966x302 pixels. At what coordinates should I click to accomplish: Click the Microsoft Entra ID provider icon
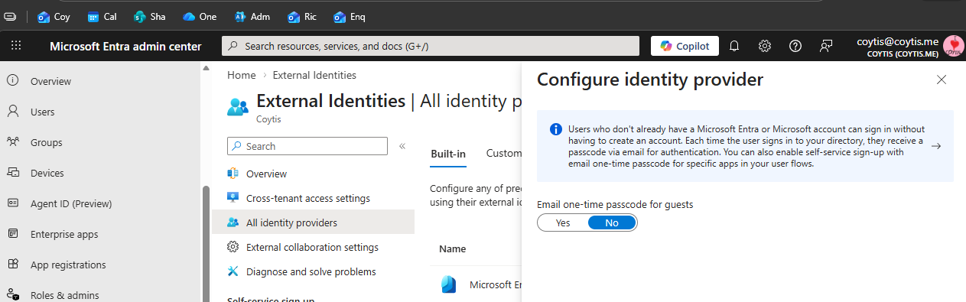click(x=448, y=284)
